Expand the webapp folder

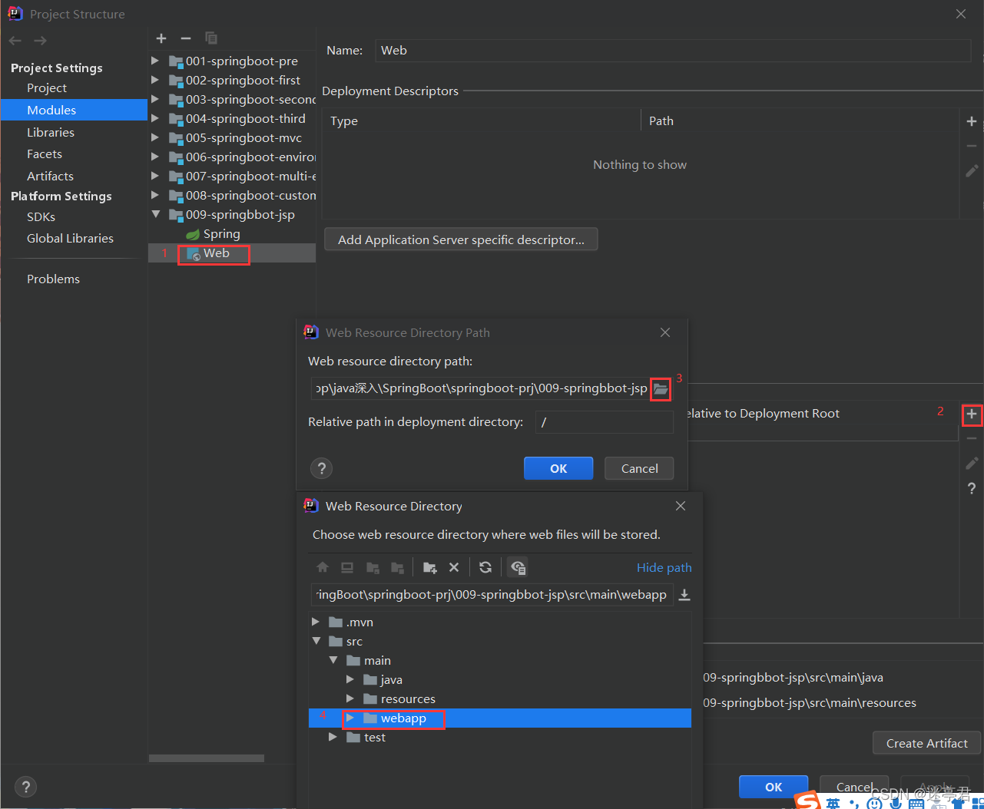(x=350, y=718)
